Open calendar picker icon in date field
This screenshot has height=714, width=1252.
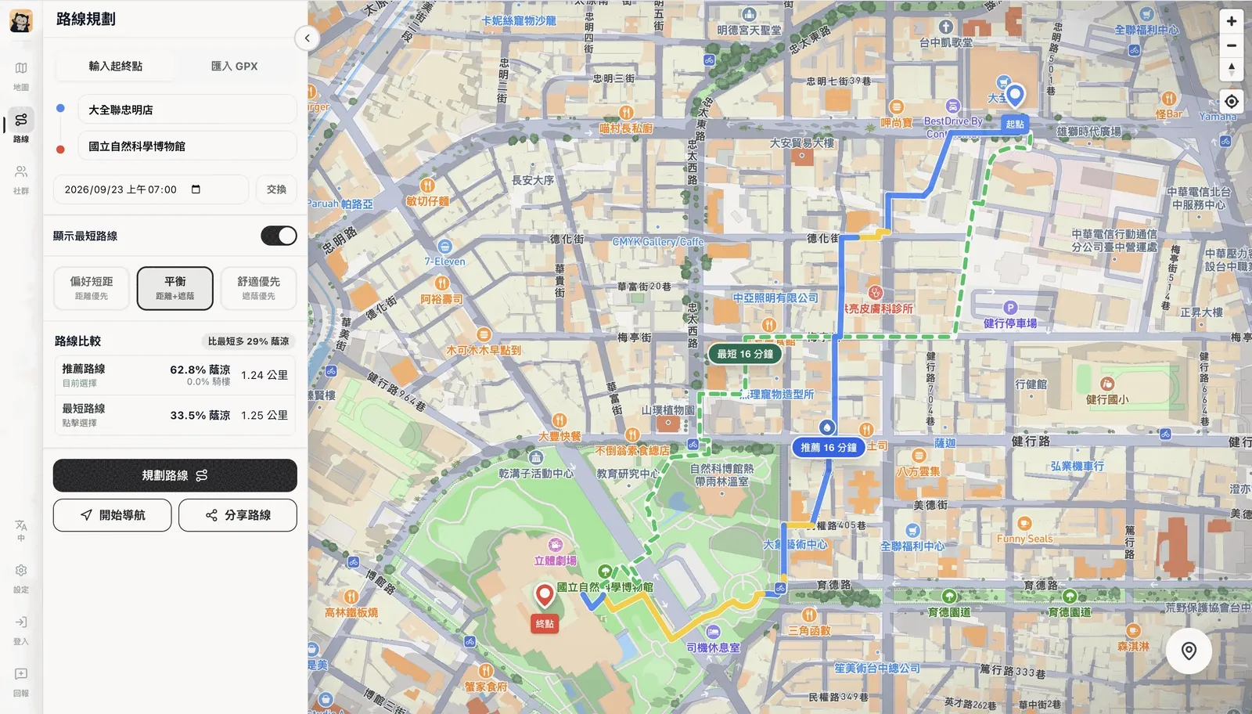[x=196, y=189]
